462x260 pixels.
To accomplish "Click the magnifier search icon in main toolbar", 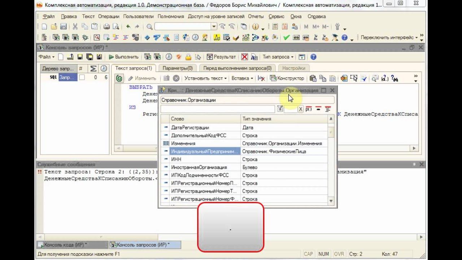I will coord(149,26).
